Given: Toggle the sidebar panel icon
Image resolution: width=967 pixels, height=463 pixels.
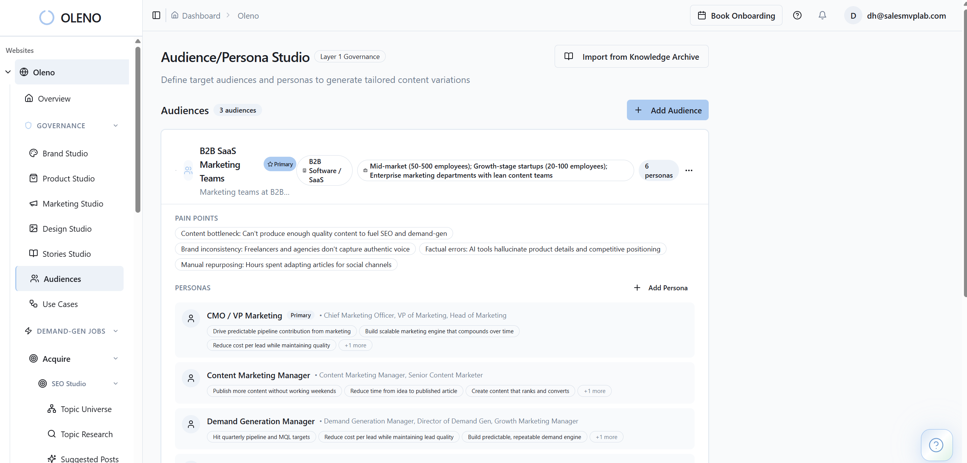Looking at the screenshot, I should point(156,15).
